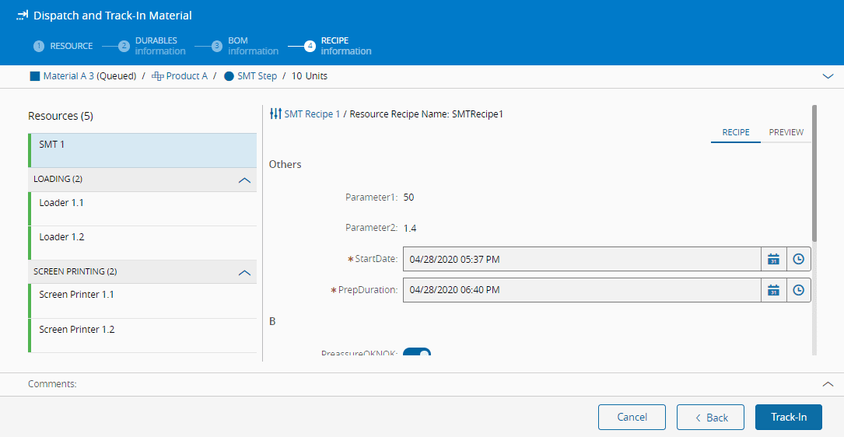Click the SMT Step circle icon
Image resolution: width=844 pixels, height=437 pixels.
pyautogui.click(x=229, y=76)
